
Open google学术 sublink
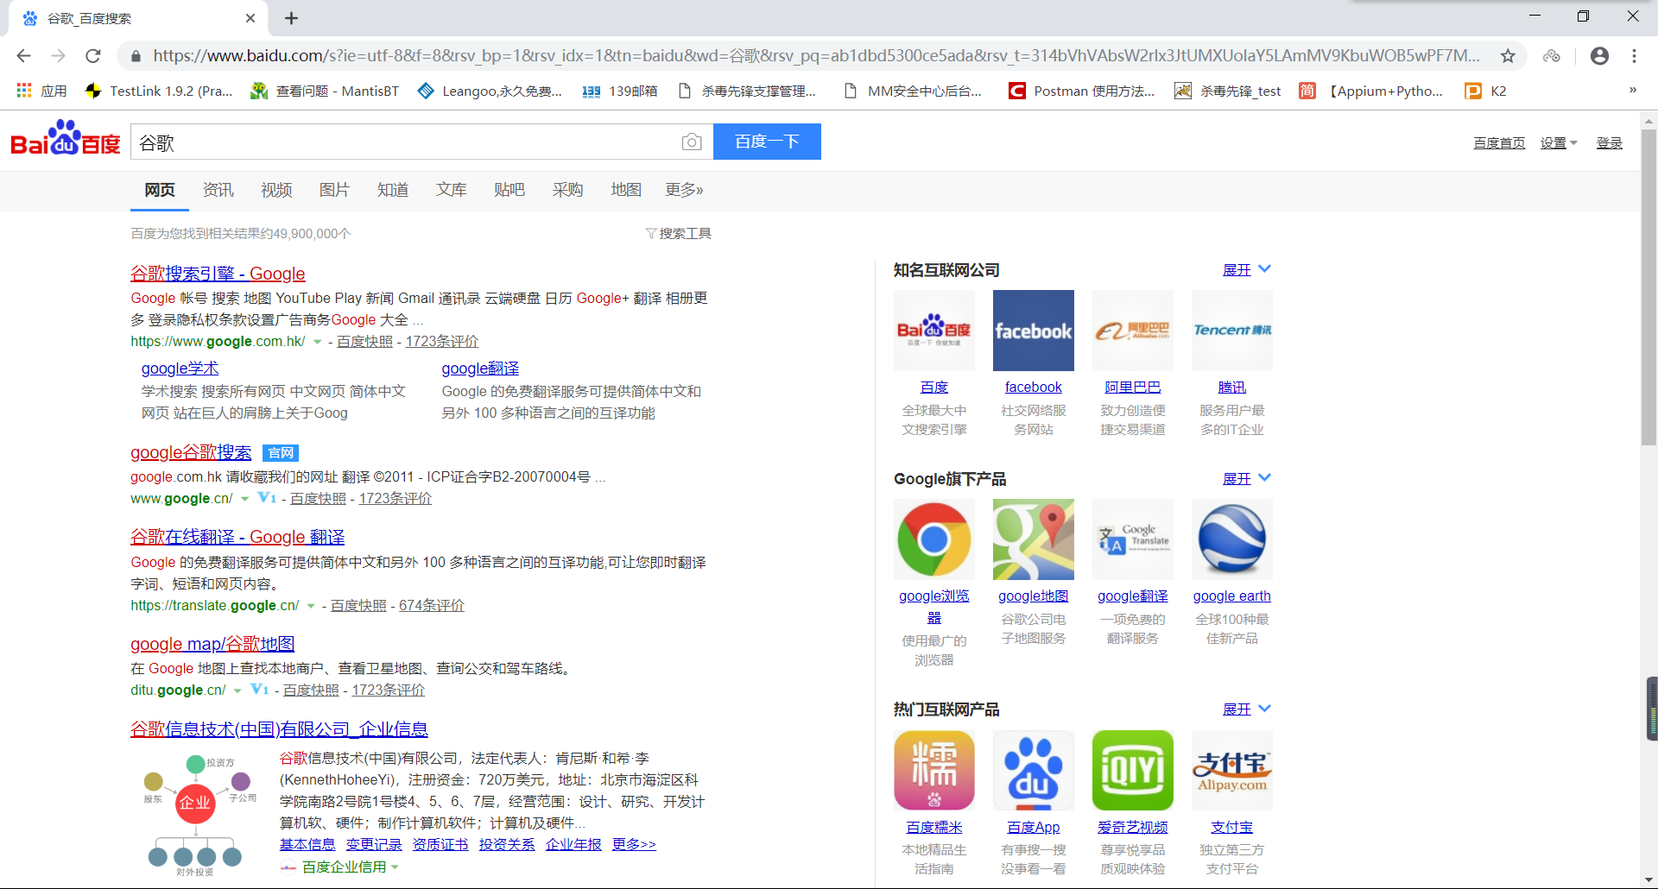click(180, 369)
